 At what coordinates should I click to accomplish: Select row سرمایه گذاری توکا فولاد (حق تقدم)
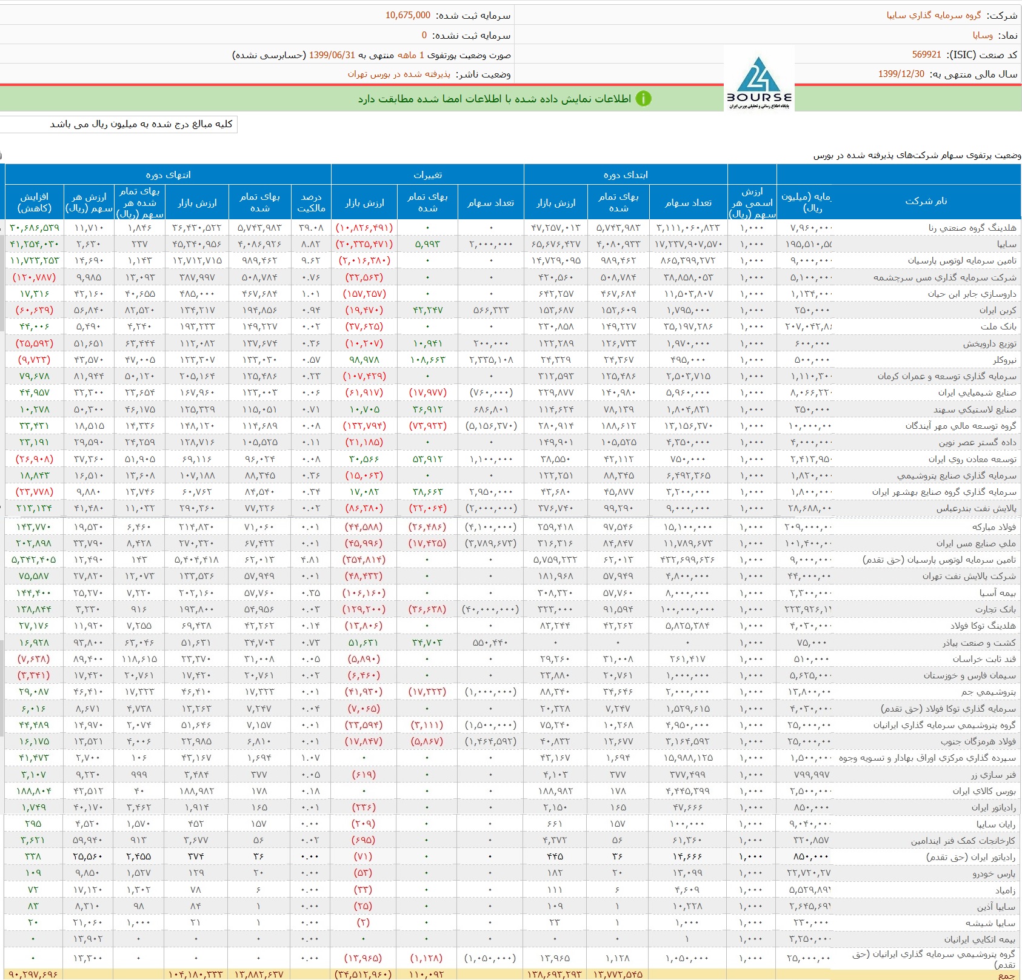click(x=513, y=709)
